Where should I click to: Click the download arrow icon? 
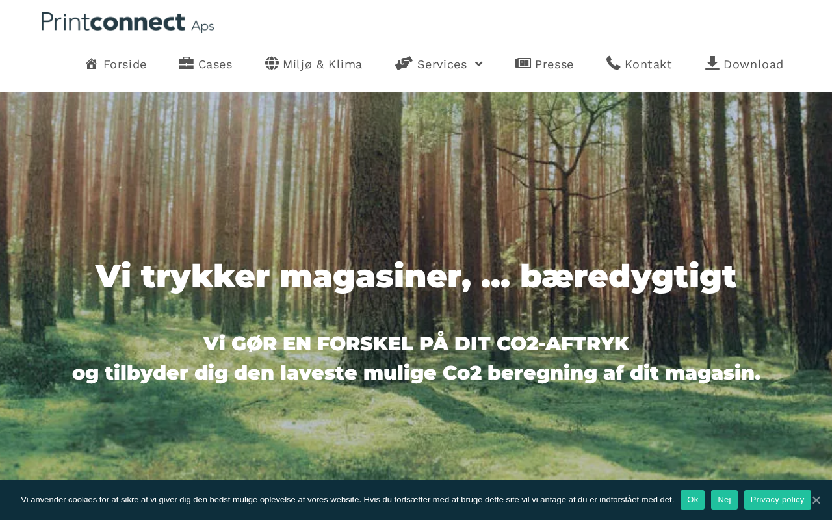[x=712, y=63]
